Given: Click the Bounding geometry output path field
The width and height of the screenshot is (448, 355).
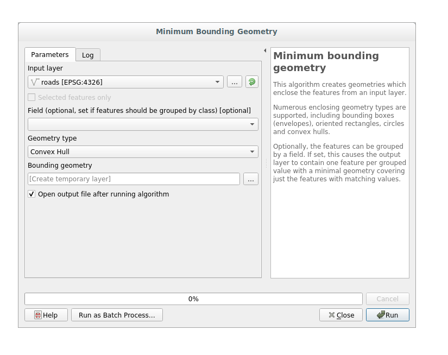Looking at the screenshot, I should 134,179.
